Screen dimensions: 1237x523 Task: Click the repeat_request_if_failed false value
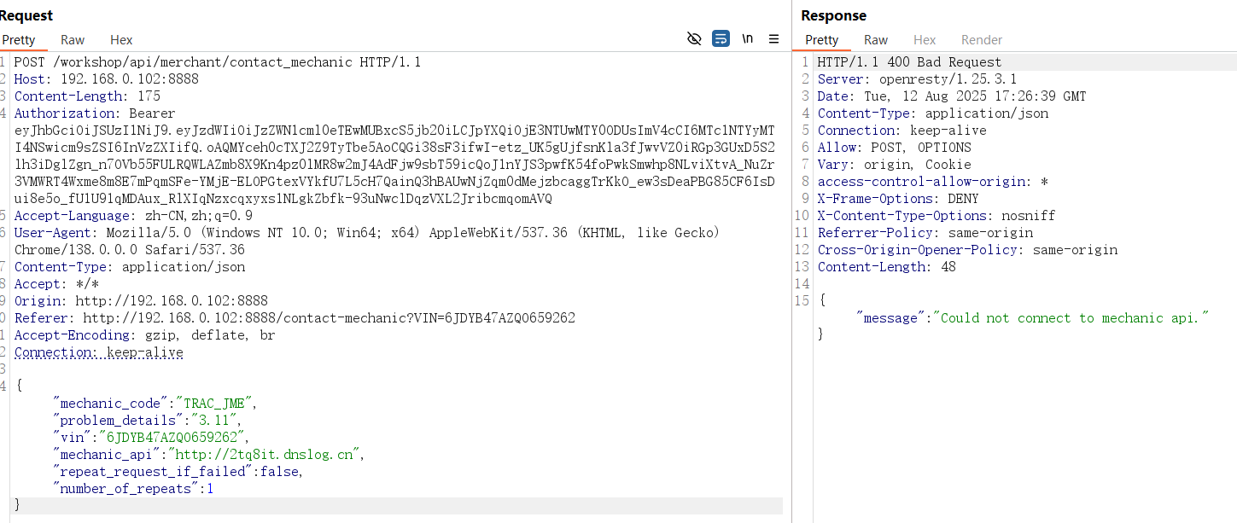pyautogui.click(x=280, y=472)
